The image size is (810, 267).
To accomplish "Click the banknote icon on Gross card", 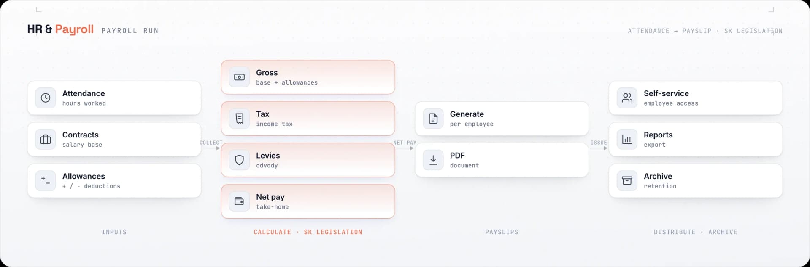I will [239, 77].
